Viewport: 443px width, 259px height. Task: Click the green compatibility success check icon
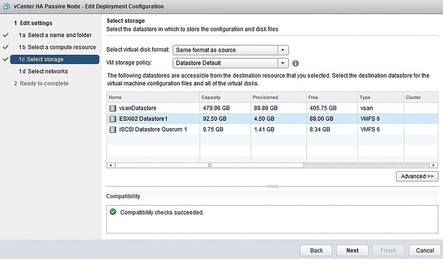click(x=113, y=212)
